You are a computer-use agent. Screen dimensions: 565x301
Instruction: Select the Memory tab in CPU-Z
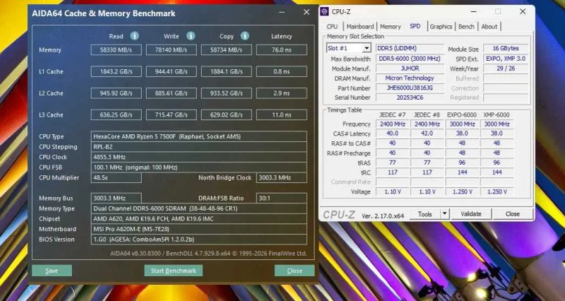coord(391,26)
